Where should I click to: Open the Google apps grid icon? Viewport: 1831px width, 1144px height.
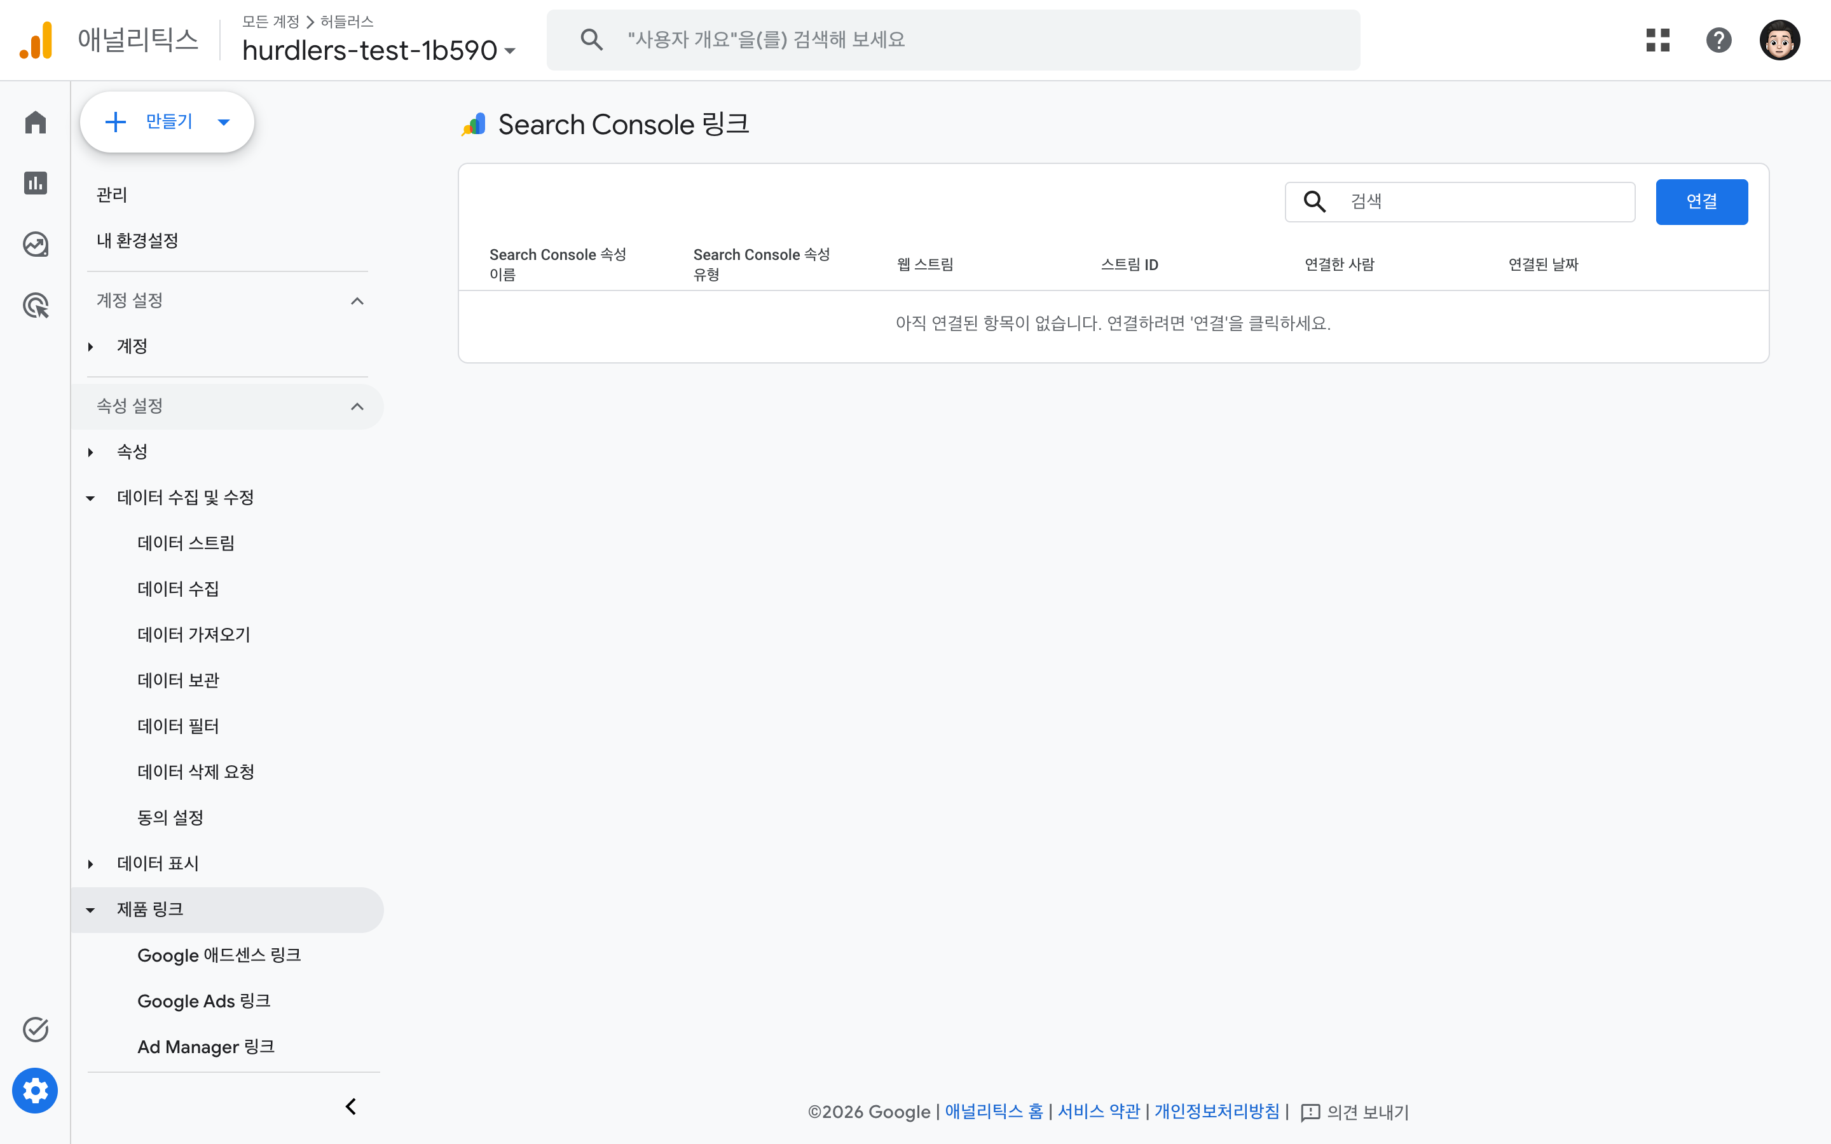(1657, 40)
